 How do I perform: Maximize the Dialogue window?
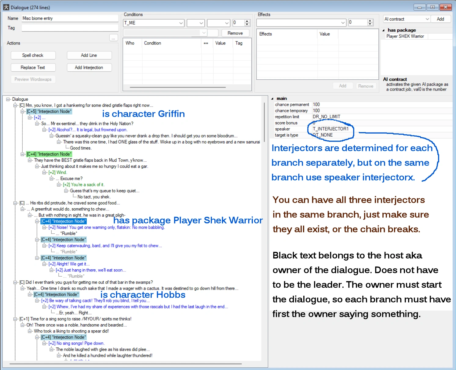click(x=432, y=7)
